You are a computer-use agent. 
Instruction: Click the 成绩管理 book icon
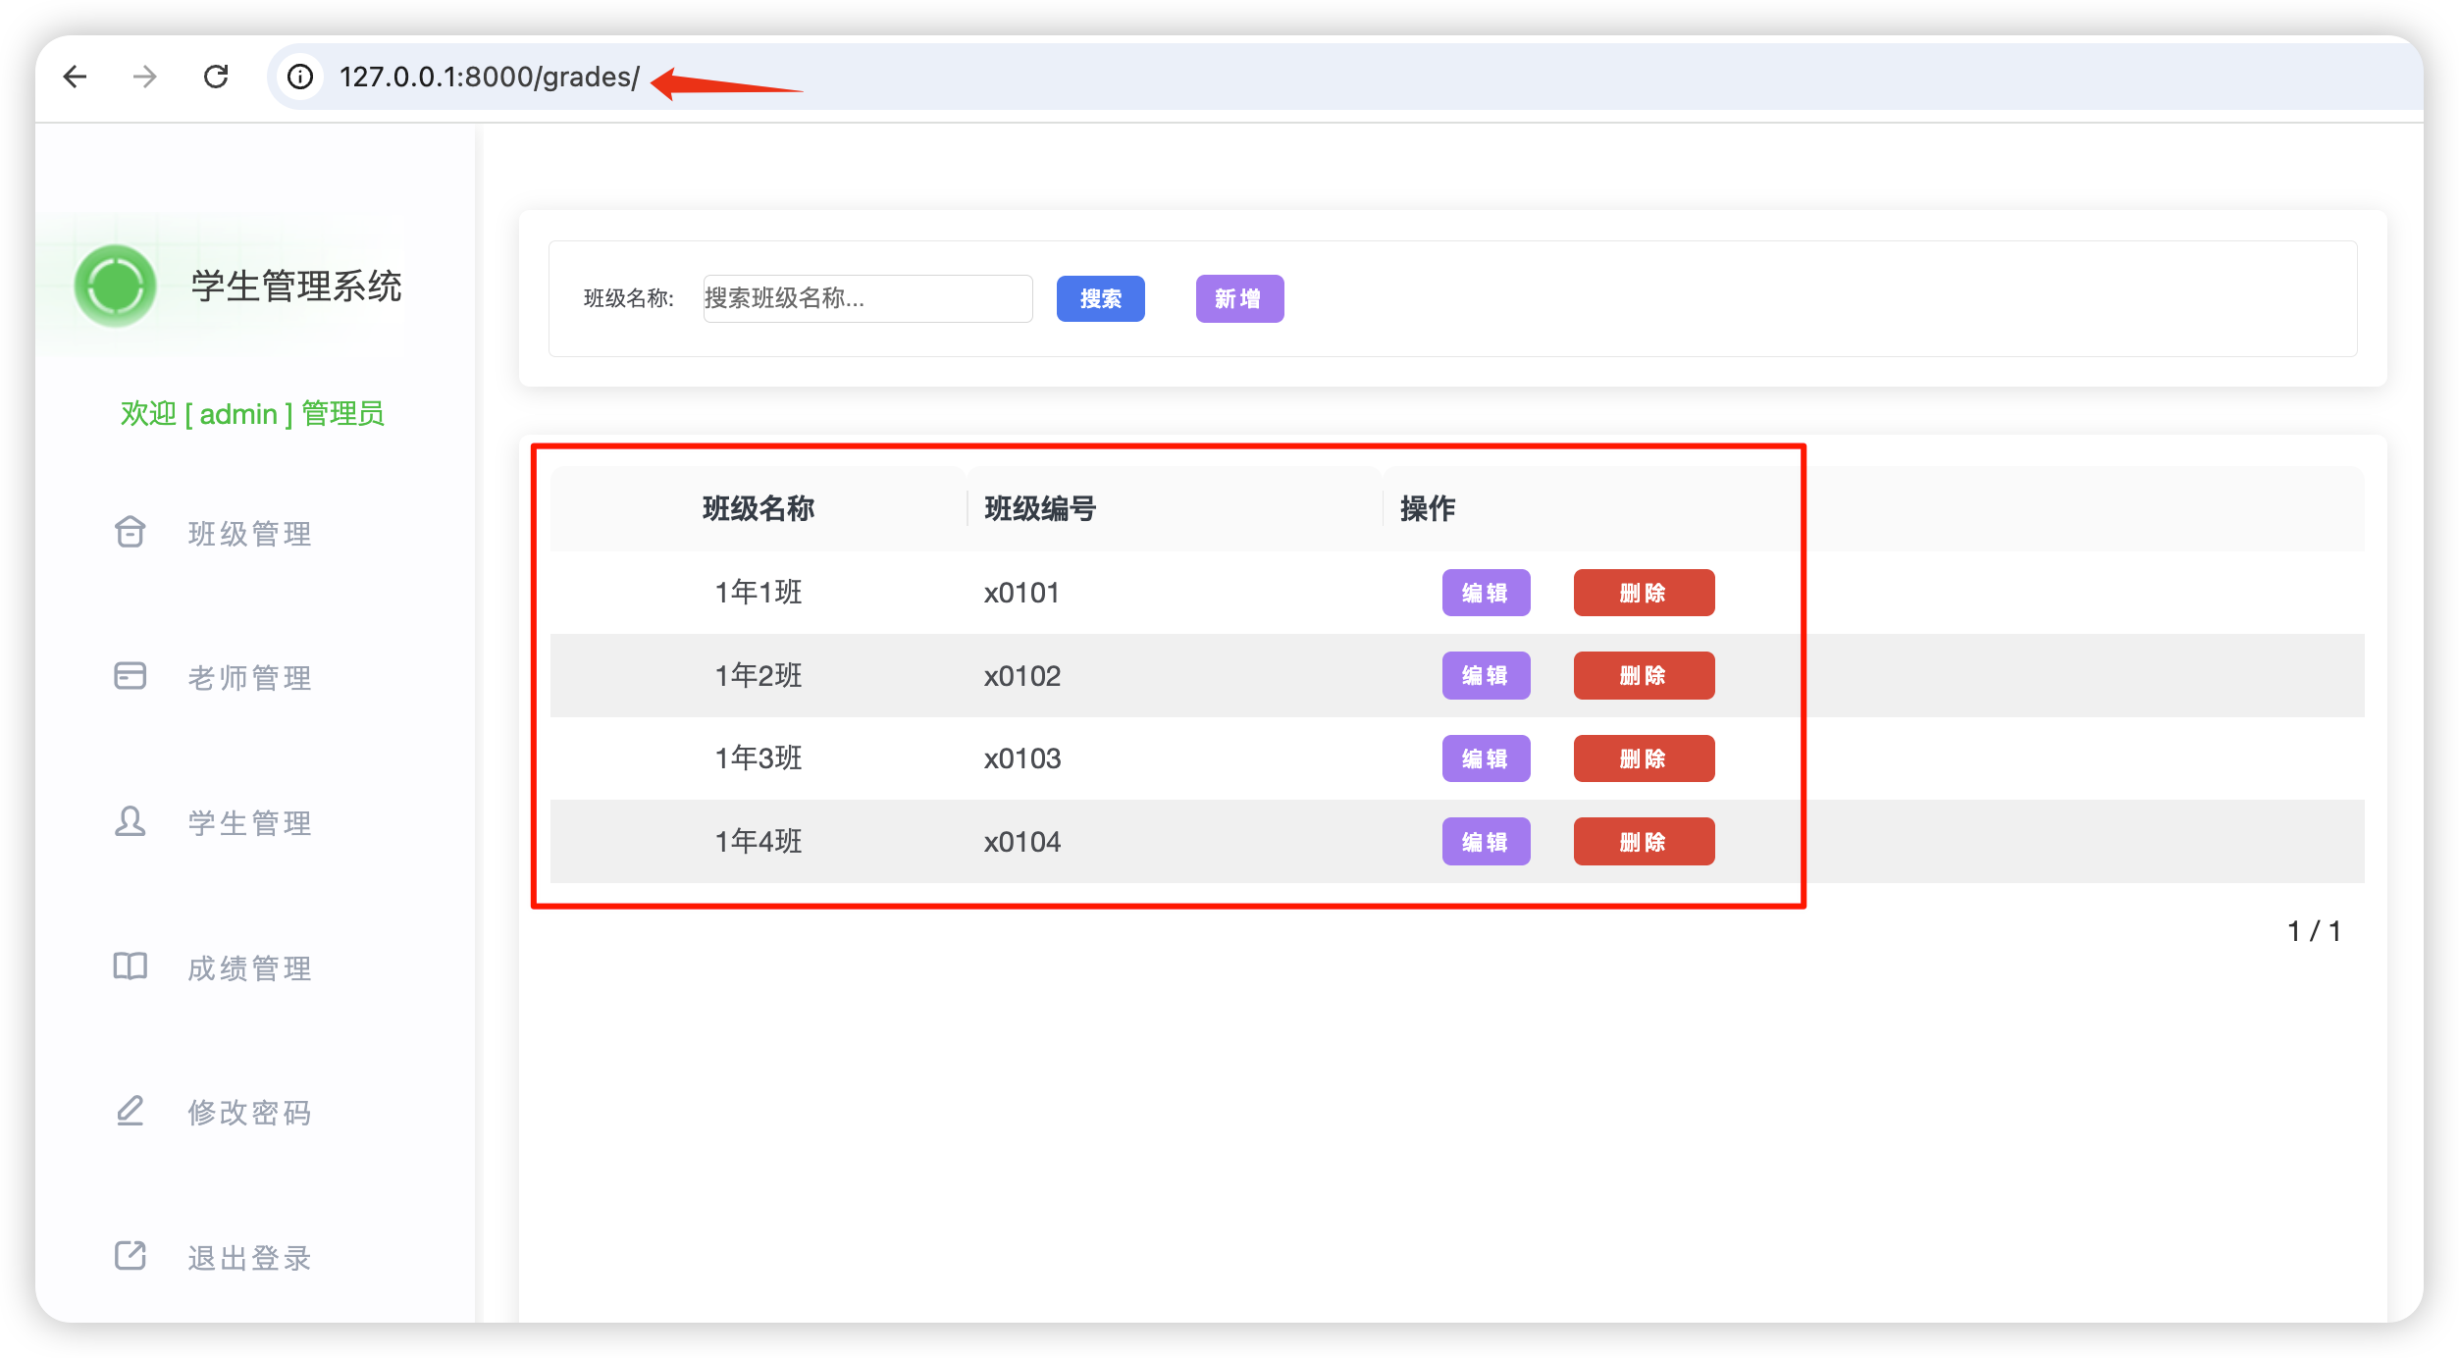coord(130,966)
